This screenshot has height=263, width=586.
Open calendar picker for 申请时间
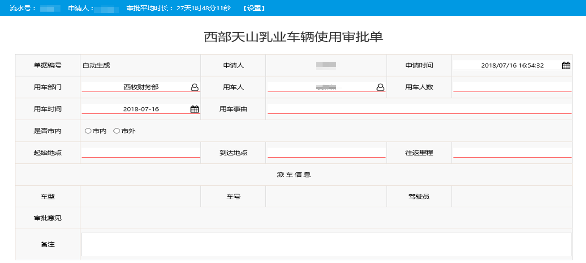click(x=566, y=65)
